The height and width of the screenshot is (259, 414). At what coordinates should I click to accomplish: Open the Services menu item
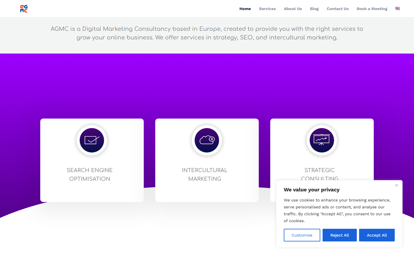tap(267, 9)
